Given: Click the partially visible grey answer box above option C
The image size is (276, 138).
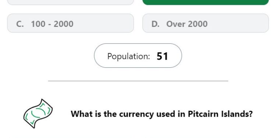Looking at the screenshot, I should click(x=70, y=2).
